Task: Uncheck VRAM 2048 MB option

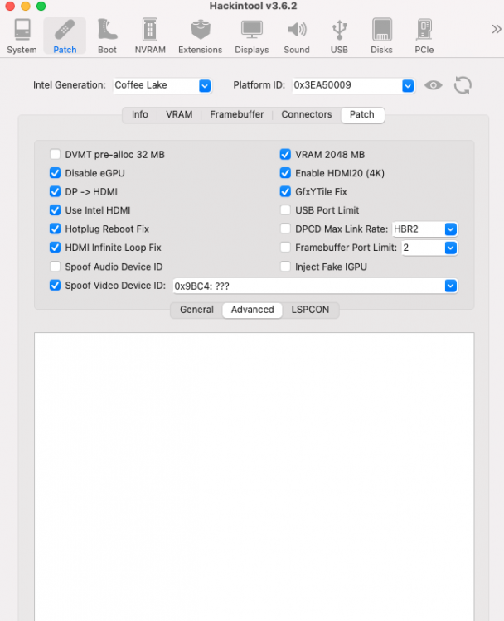Action: (285, 154)
